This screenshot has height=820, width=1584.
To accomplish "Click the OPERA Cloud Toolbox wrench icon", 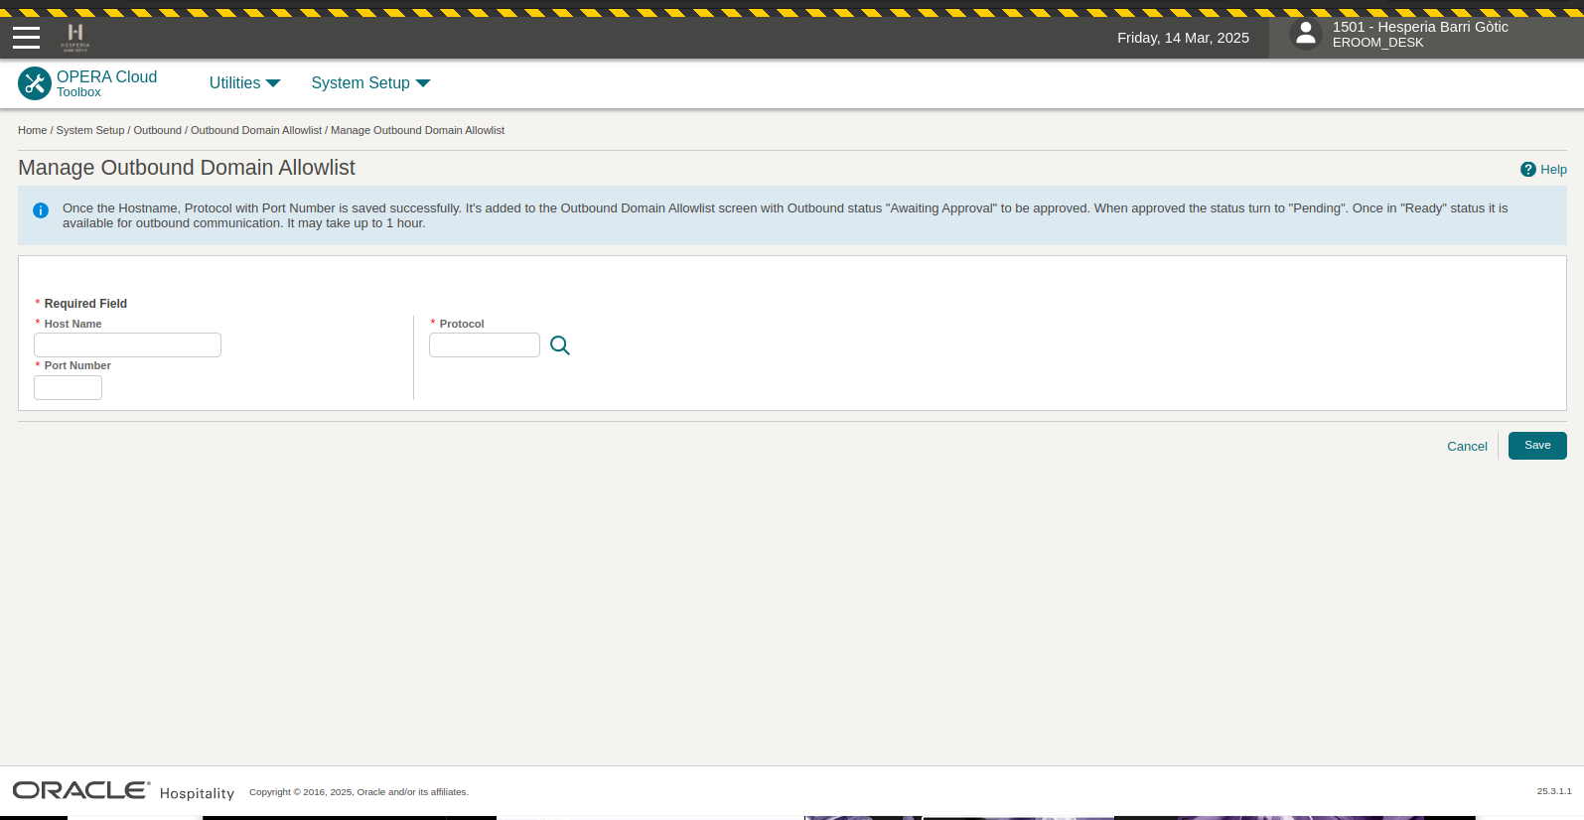I will pyautogui.click(x=35, y=83).
